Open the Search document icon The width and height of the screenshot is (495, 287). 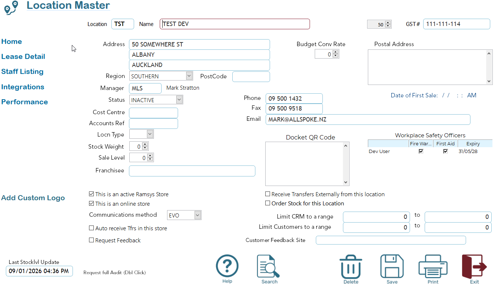click(269, 266)
